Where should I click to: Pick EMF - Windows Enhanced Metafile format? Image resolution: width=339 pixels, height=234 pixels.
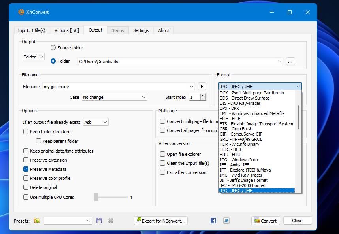click(257, 113)
